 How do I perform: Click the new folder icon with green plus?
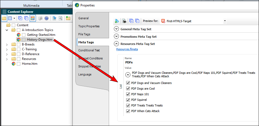click(68, 18)
